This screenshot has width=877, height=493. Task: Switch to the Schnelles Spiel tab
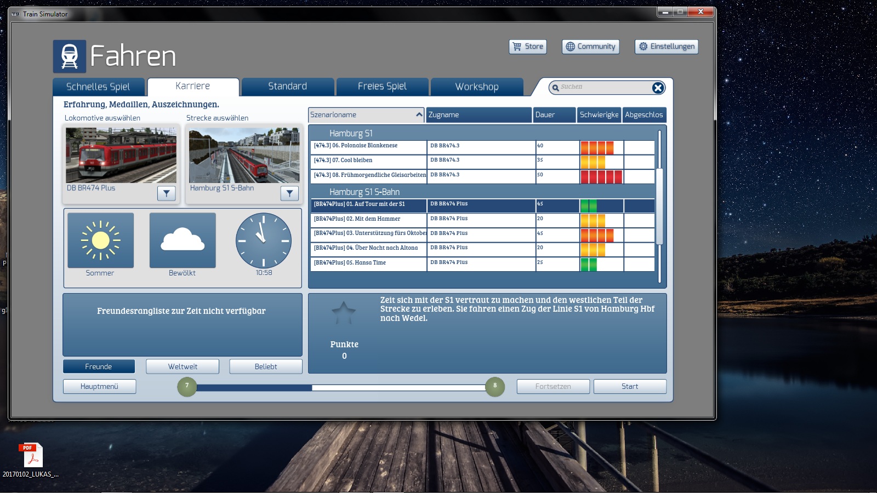point(99,87)
